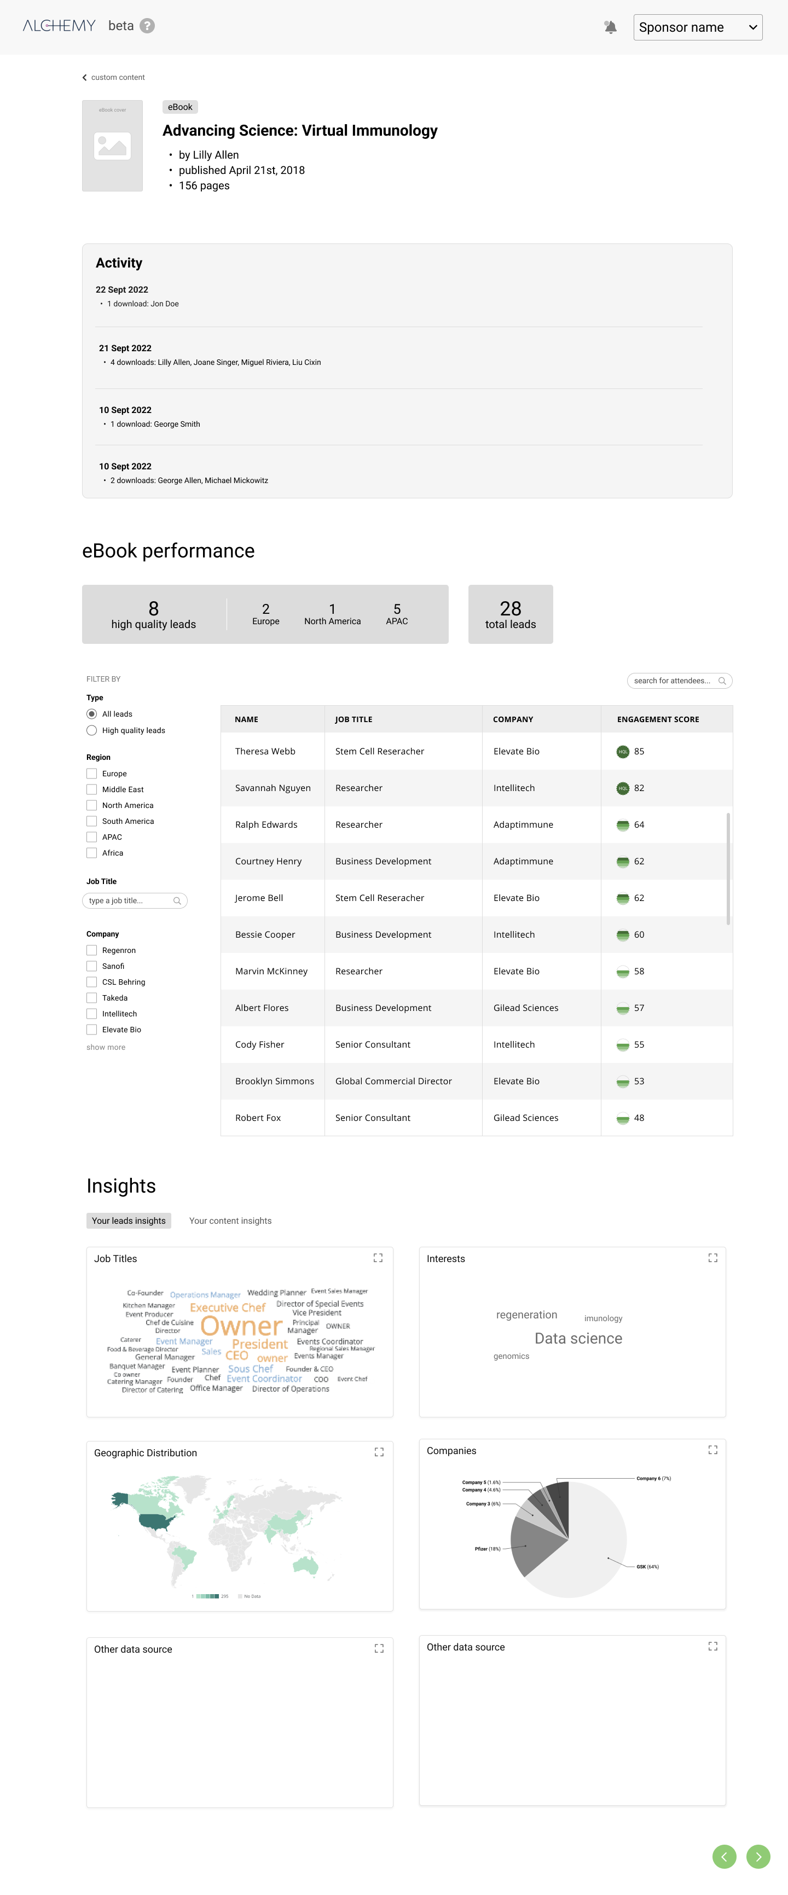Screen dimensions: 788x1895
Task: Open the notifications bell
Action: [610, 27]
